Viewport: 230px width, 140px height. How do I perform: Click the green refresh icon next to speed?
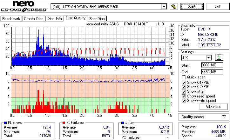click(x=219, y=57)
